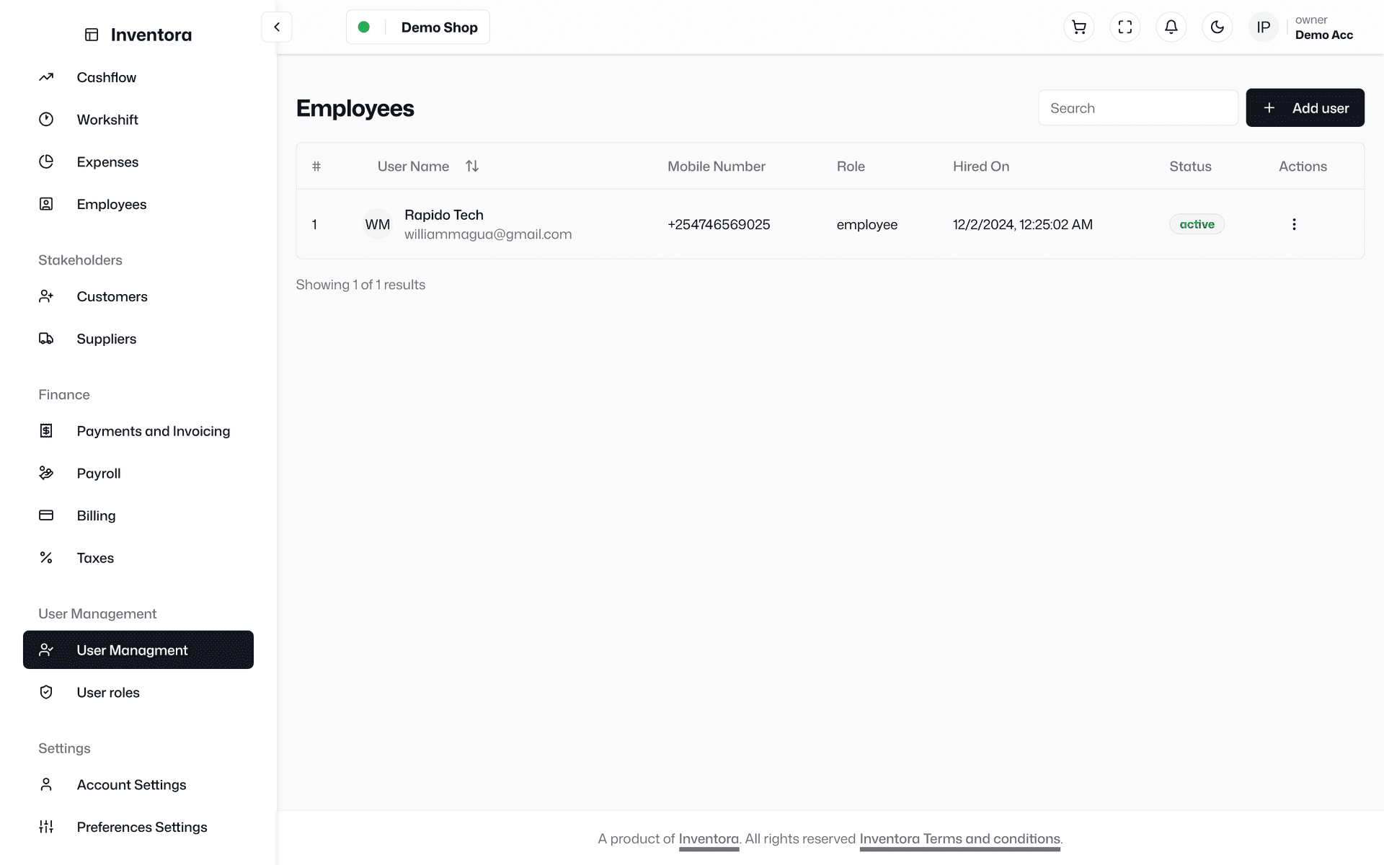Click the Suppliers truck icon

click(x=46, y=339)
